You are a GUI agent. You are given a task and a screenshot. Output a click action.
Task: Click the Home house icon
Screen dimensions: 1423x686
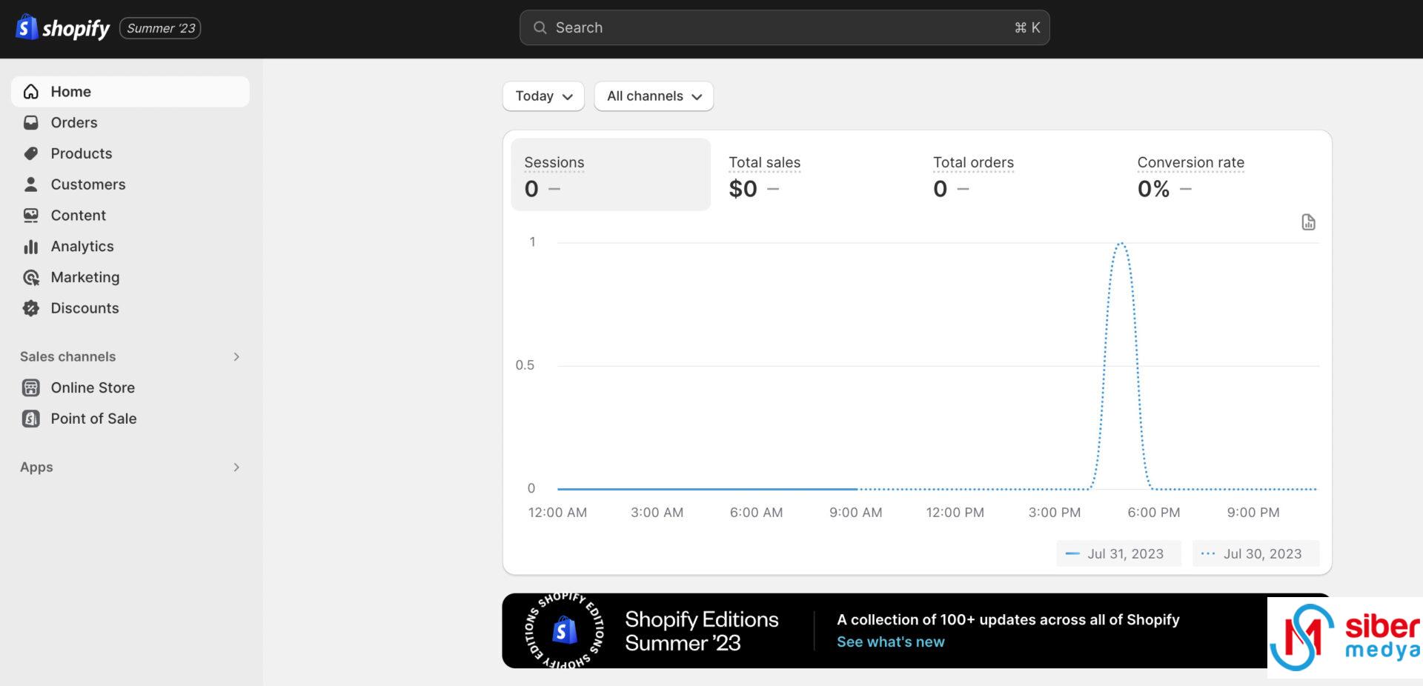pyautogui.click(x=31, y=92)
